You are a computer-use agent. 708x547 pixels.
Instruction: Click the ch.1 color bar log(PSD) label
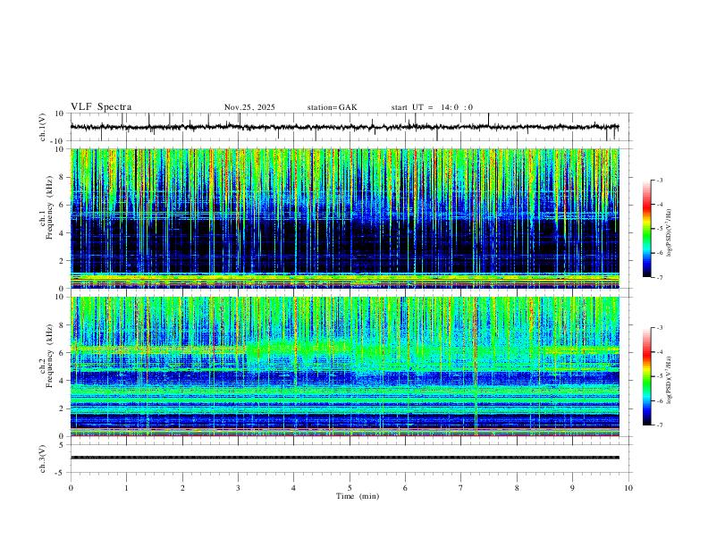(670, 233)
